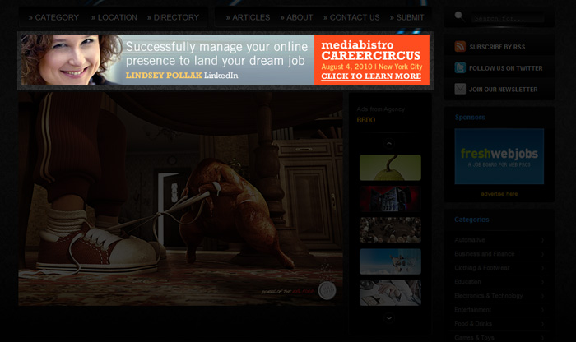This screenshot has width=576, height=342.
Task: Go to the Articles page
Action: [248, 17]
